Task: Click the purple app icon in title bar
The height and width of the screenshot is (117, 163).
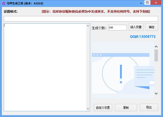Action: click(x=4, y=3)
